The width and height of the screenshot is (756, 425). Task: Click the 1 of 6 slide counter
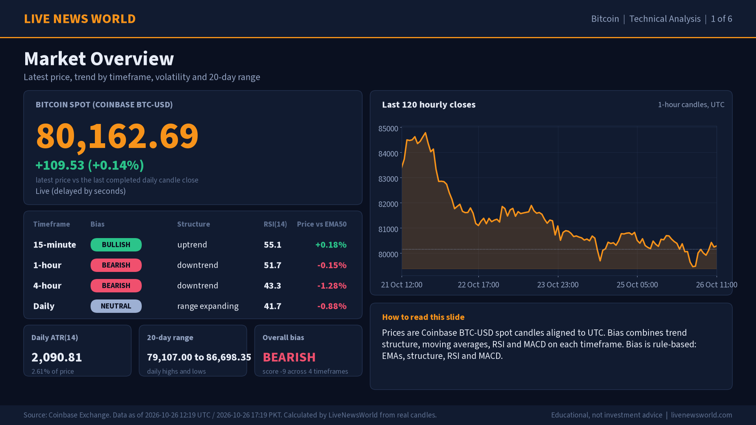click(721, 19)
